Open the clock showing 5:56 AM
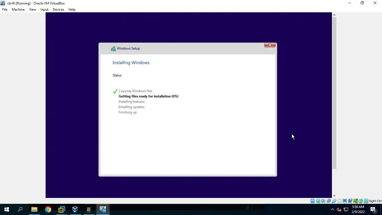The height and width of the screenshot is (215, 382). [x=358, y=209]
